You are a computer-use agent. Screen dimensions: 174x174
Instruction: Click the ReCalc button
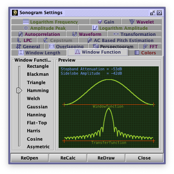[68, 158]
